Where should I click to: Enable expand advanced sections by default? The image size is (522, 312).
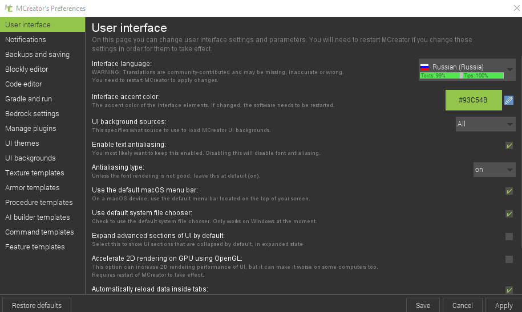click(x=509, y=237)
